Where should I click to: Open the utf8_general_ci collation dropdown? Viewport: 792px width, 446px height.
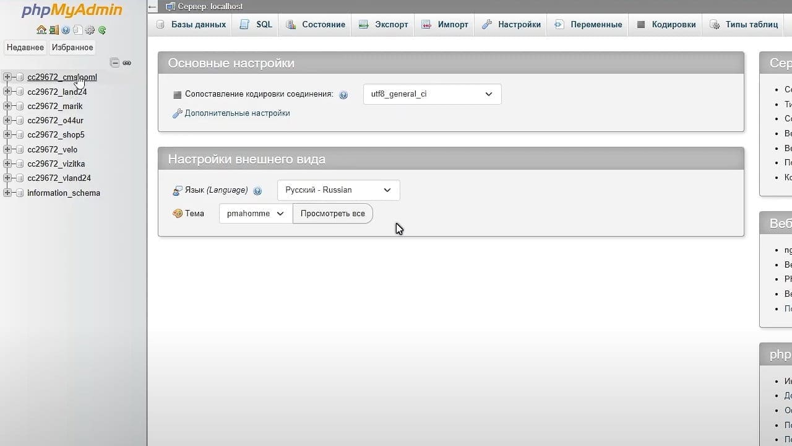(432, 94)
